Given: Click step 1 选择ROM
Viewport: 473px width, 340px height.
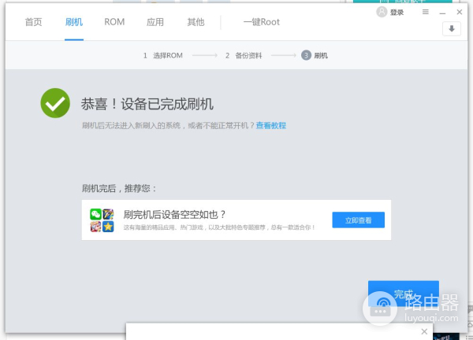Looking at the screenshot, I should [163, 55].
